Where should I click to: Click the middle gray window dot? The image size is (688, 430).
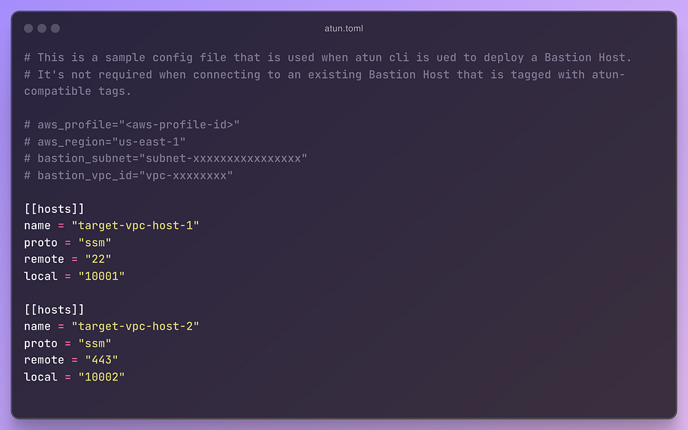tap(42, 28)
